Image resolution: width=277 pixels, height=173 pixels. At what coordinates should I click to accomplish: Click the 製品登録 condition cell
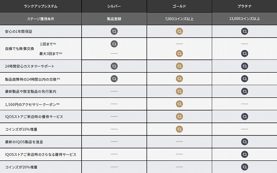[x=114, y=19]
